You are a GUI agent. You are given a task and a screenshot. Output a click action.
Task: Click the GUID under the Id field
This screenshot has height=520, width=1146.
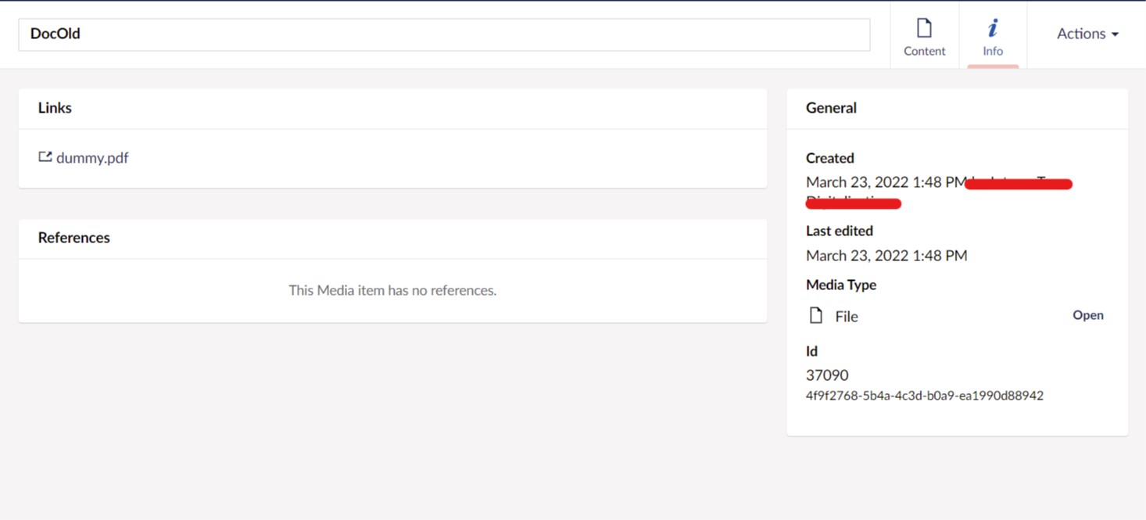[925, 395]
